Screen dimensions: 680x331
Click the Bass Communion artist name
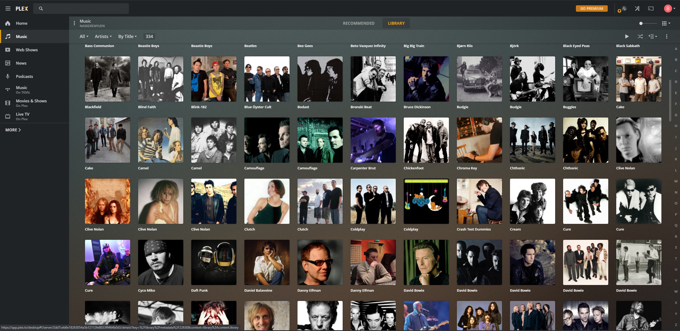[99, 46]
